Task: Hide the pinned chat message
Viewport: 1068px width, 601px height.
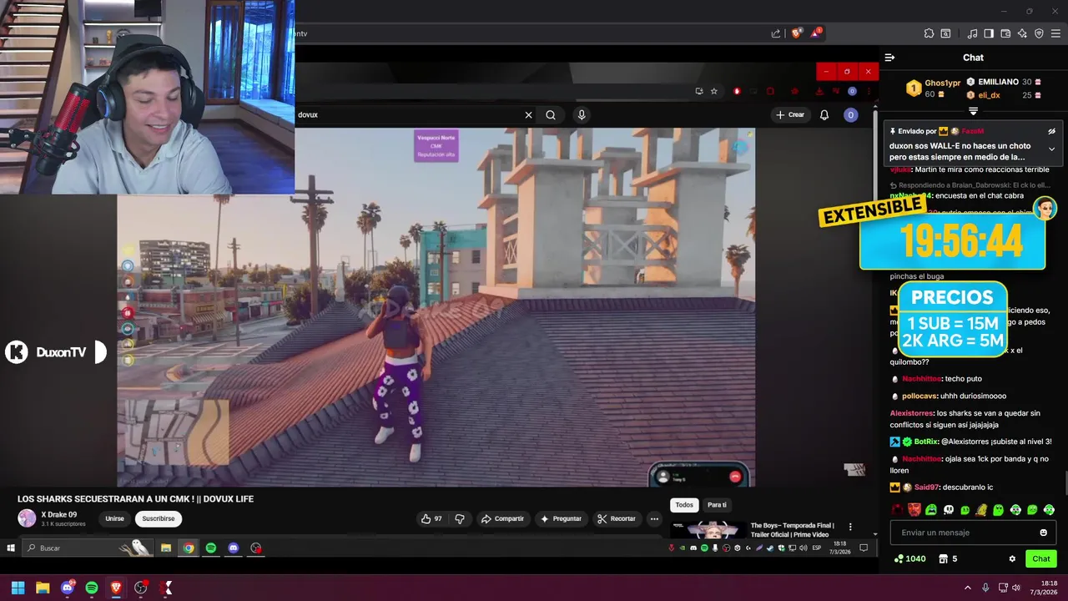Action: 1051,131
